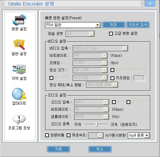The height and width of the screenshot is (157, 160).
Task: Open the 변환 설정 clapperboard icon
Action: point(19,20)
